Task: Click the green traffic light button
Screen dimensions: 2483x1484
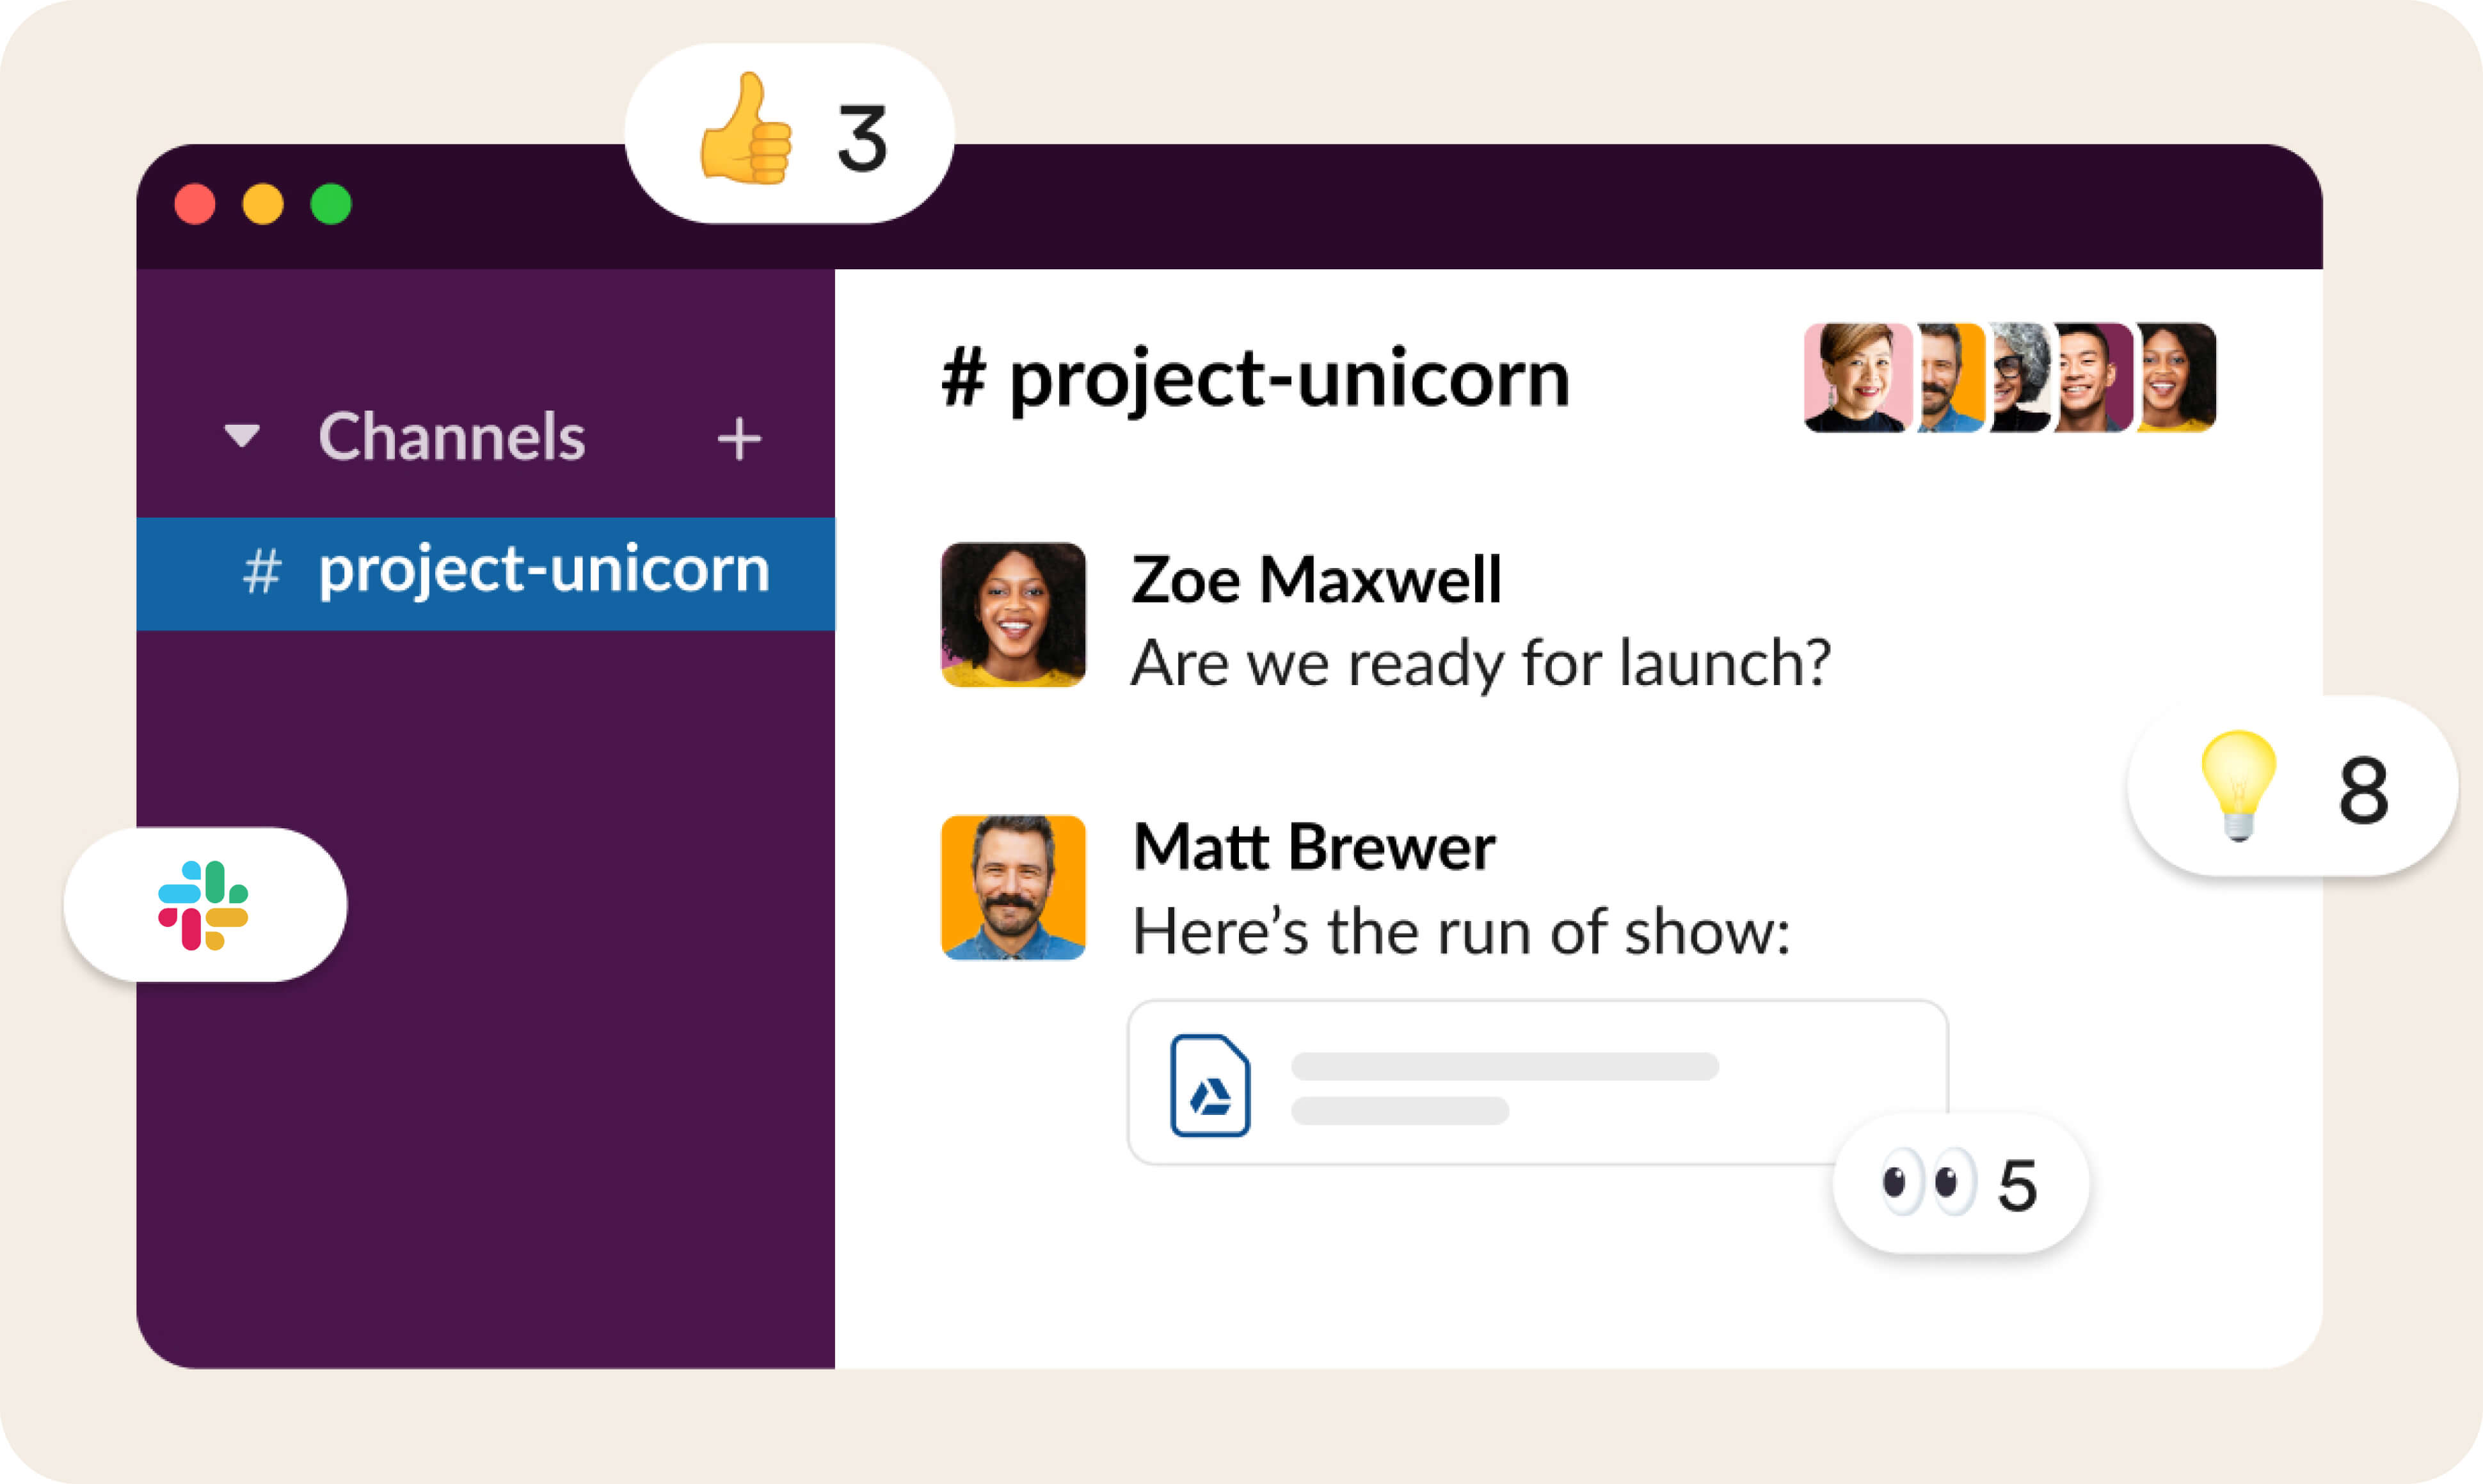Action: [329, 204]
